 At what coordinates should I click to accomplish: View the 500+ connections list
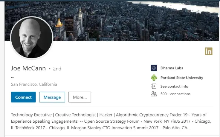point(175,94)
